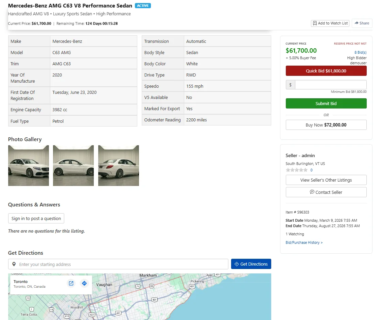Click the blue directions arrow icon on map
Image resolution: width=382 pixels, height=320 pixels.
(84, 283)
